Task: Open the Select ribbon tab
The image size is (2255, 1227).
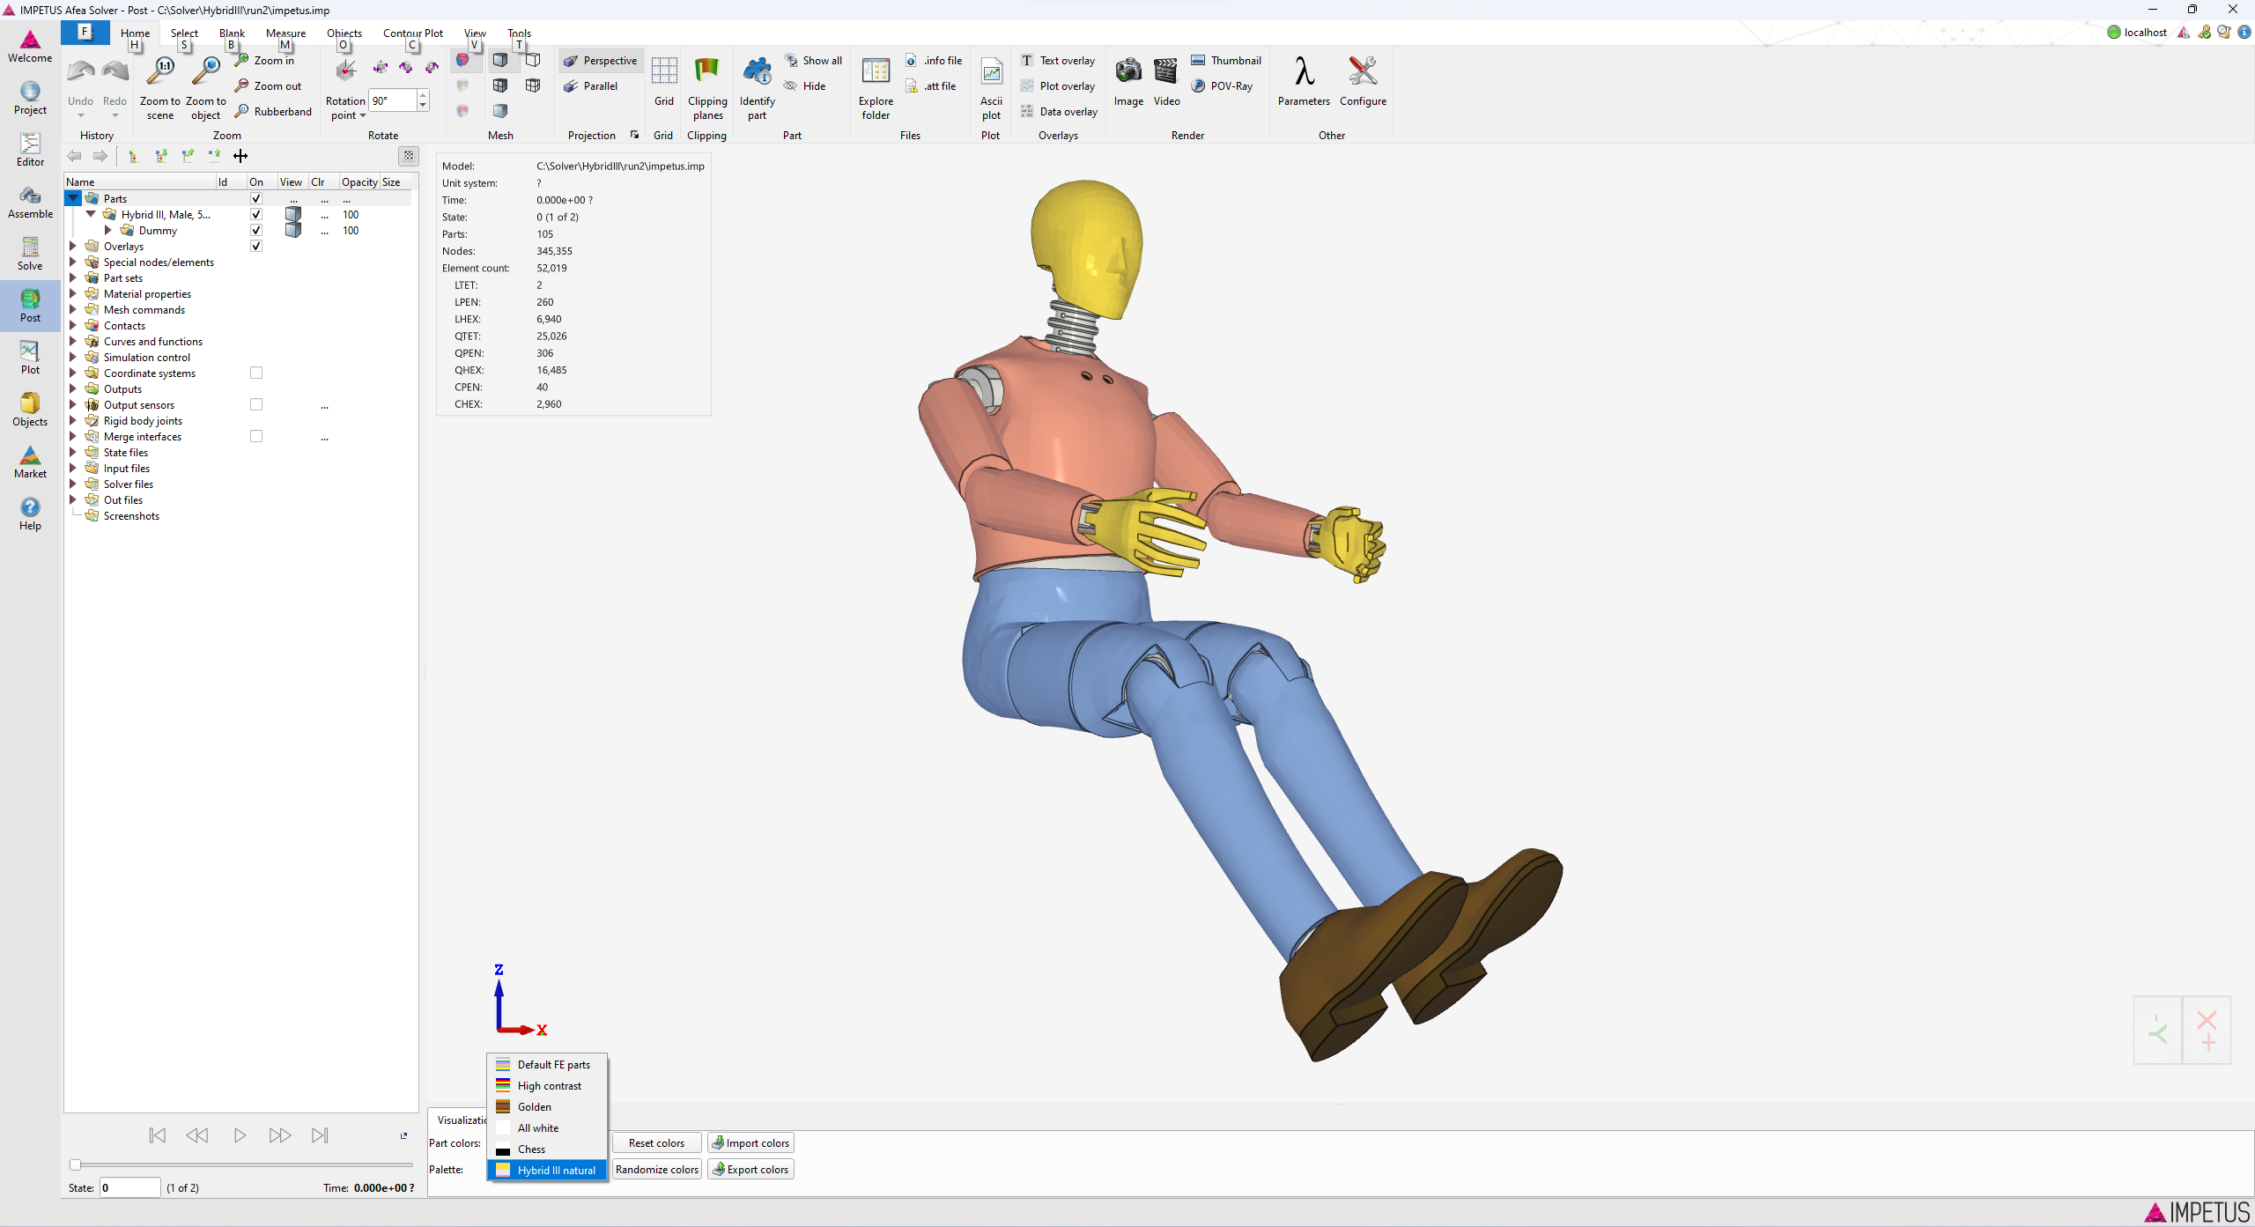Action: (184, 33)
